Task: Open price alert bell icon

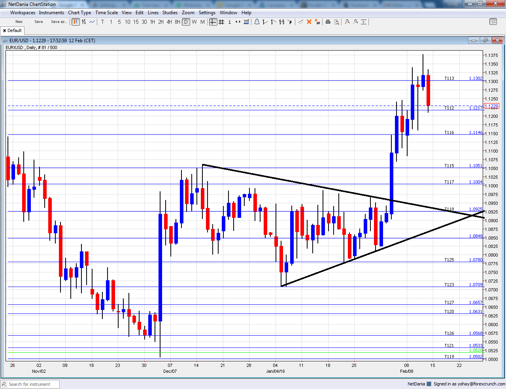Action: pyautogui.click(x=257, y=22)
